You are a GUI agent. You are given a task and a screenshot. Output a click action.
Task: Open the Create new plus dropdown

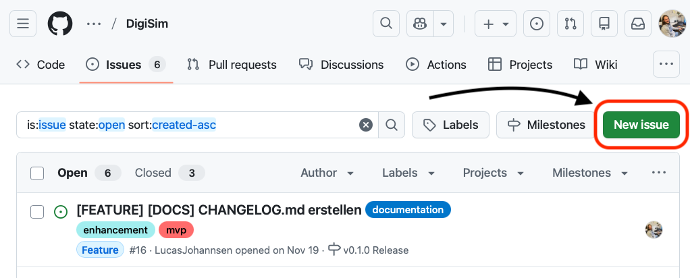coord(496,24)
